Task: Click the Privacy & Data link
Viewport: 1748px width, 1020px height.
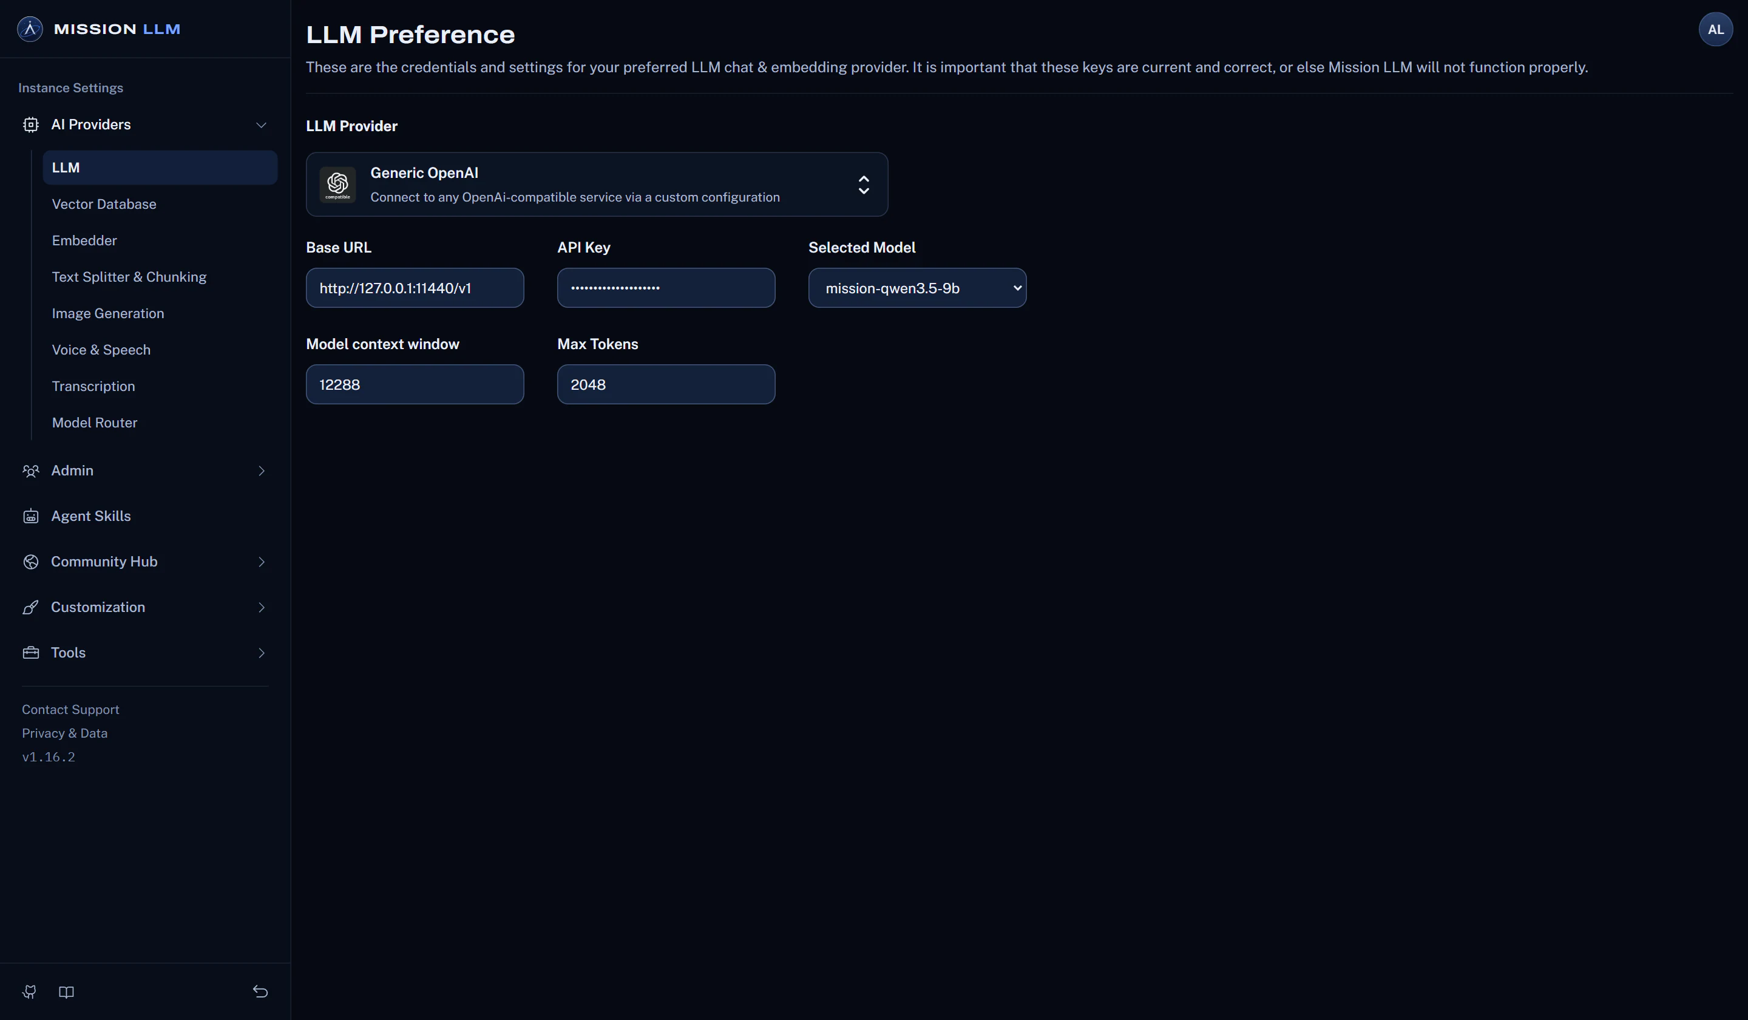Action: [64, 733]
